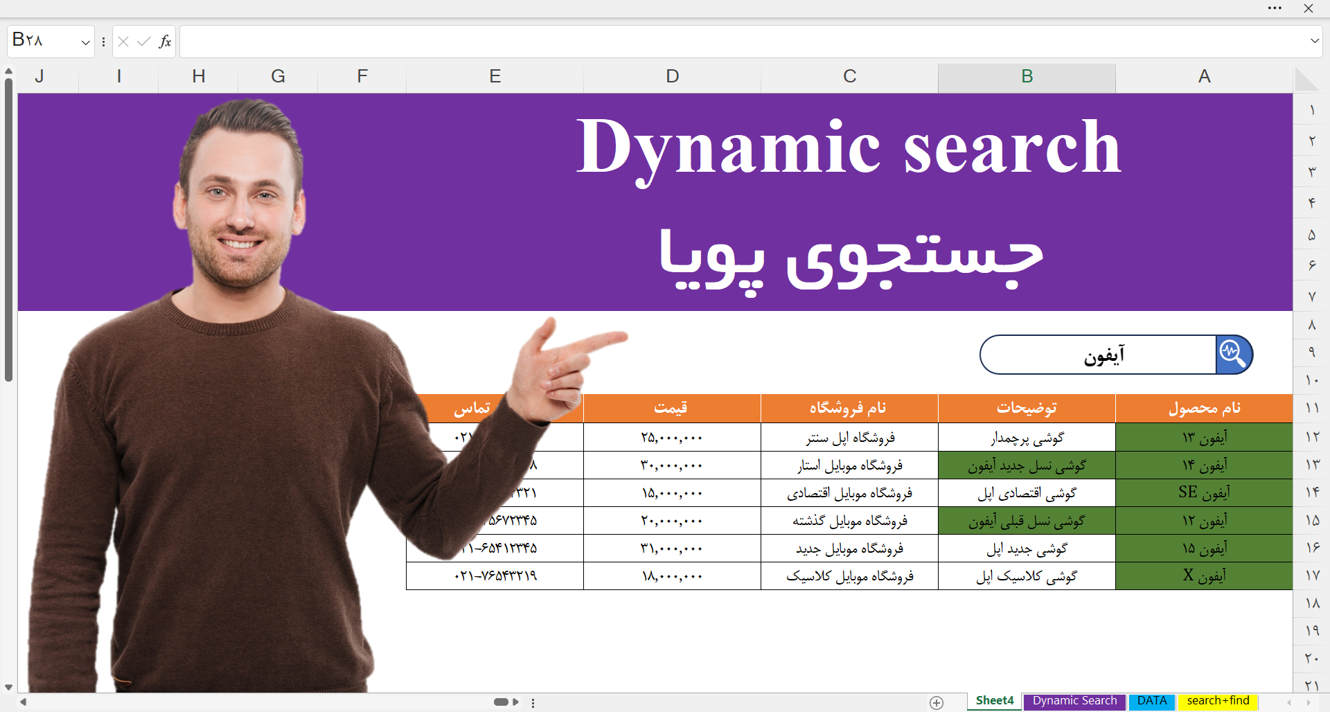Close the window with X button
Image resolution: width=1330 pixels, height=712 pixels.
click(1309, 8)
